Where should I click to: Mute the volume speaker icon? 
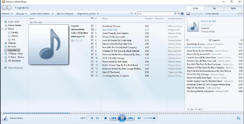pyautogui.click(x=139, y=118)
